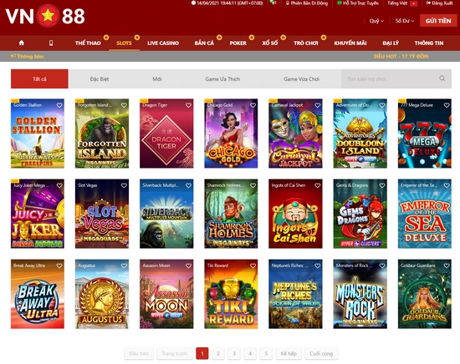Jump to Cuối cùng last page
This screenshot has width=460, height=364.
point(321,353)
